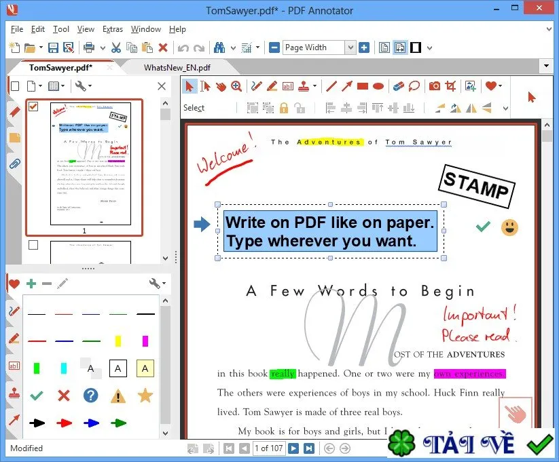The image size is (559, 462).
Task: Open favorites panel wrench settings dropdown
Action: pos(158,284)
